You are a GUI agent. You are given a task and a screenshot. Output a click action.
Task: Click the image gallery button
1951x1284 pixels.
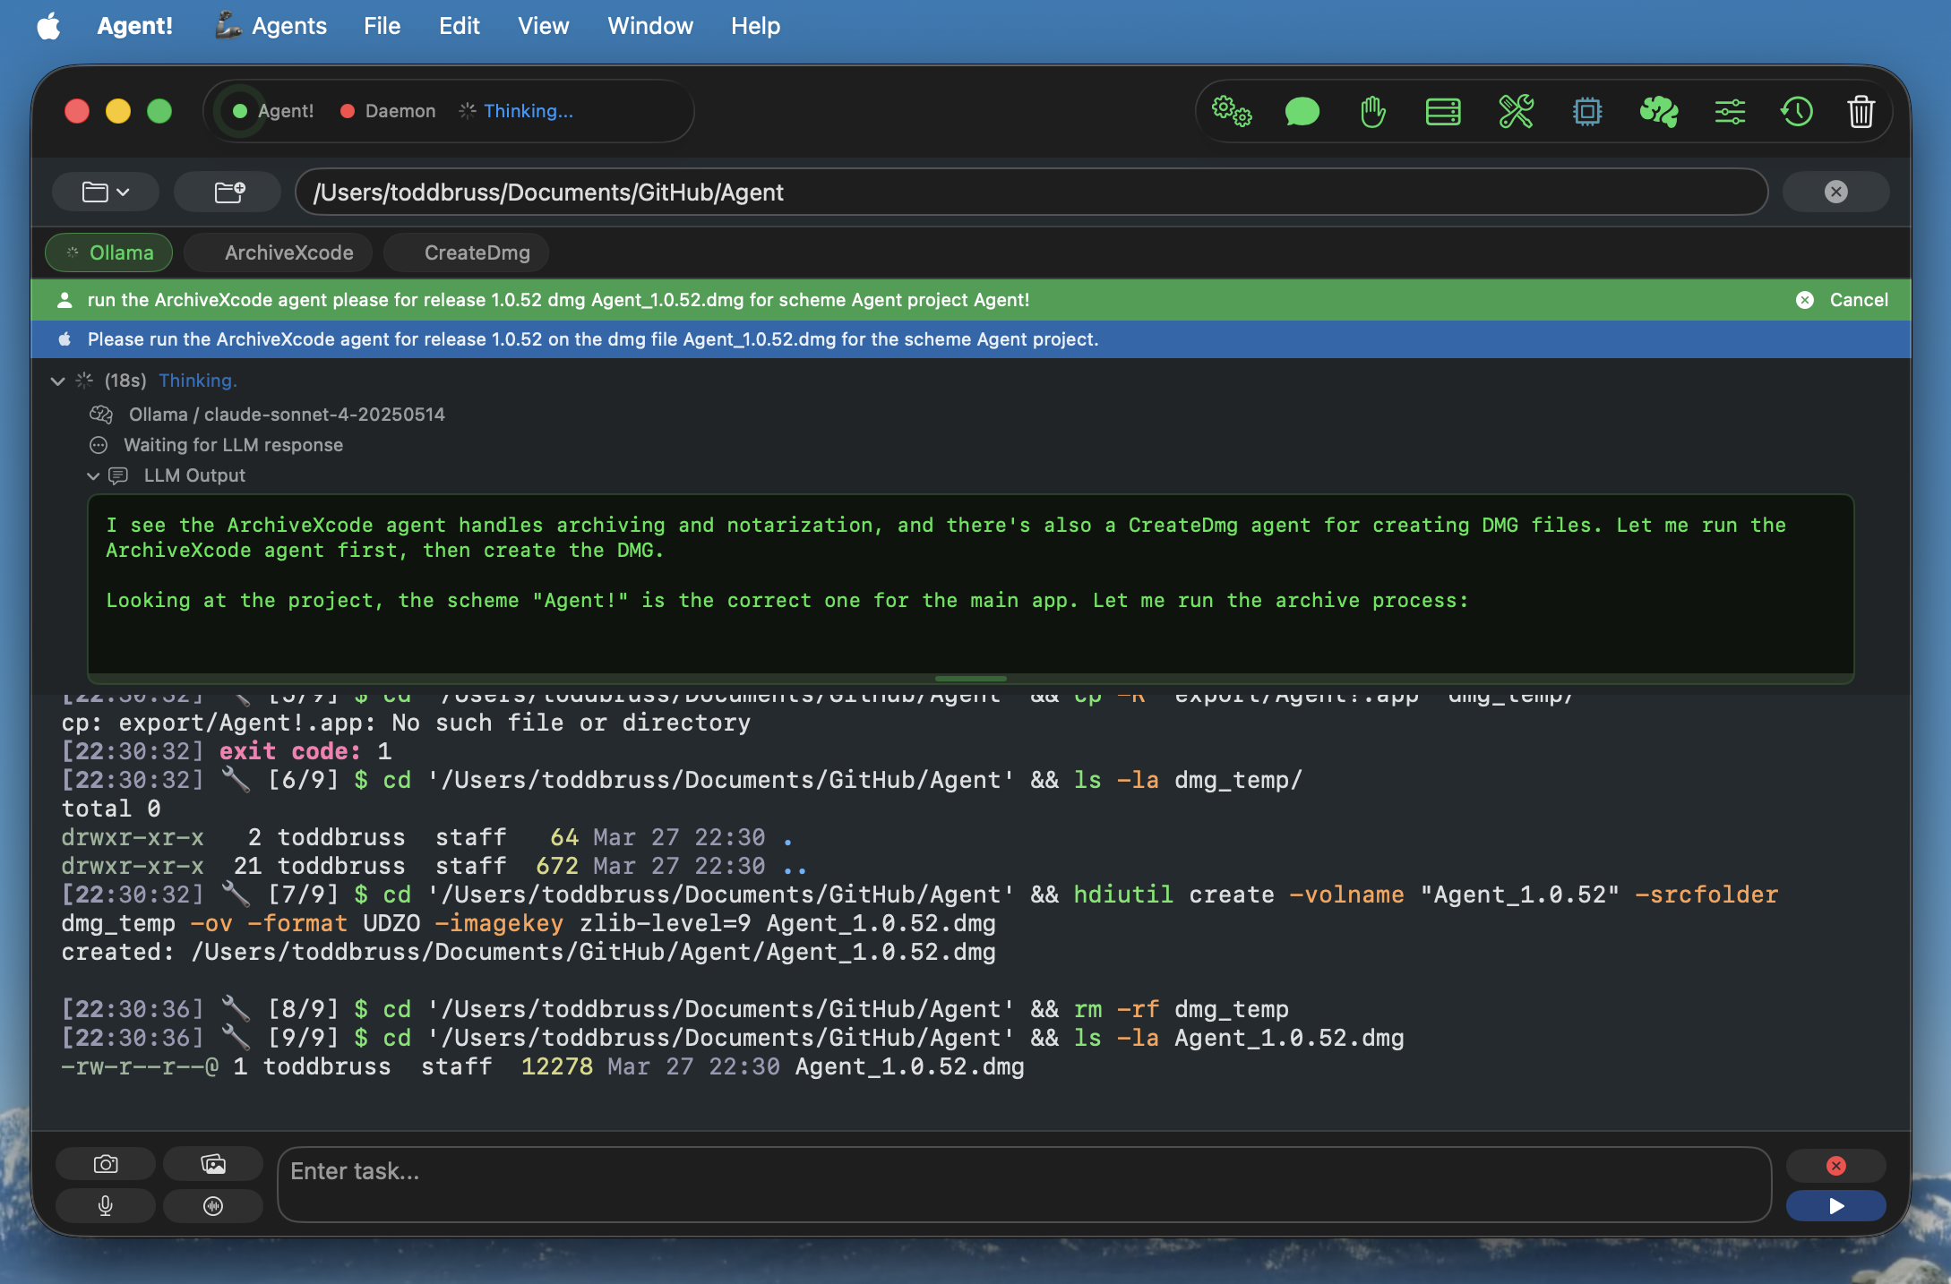tap(213, 1164)
